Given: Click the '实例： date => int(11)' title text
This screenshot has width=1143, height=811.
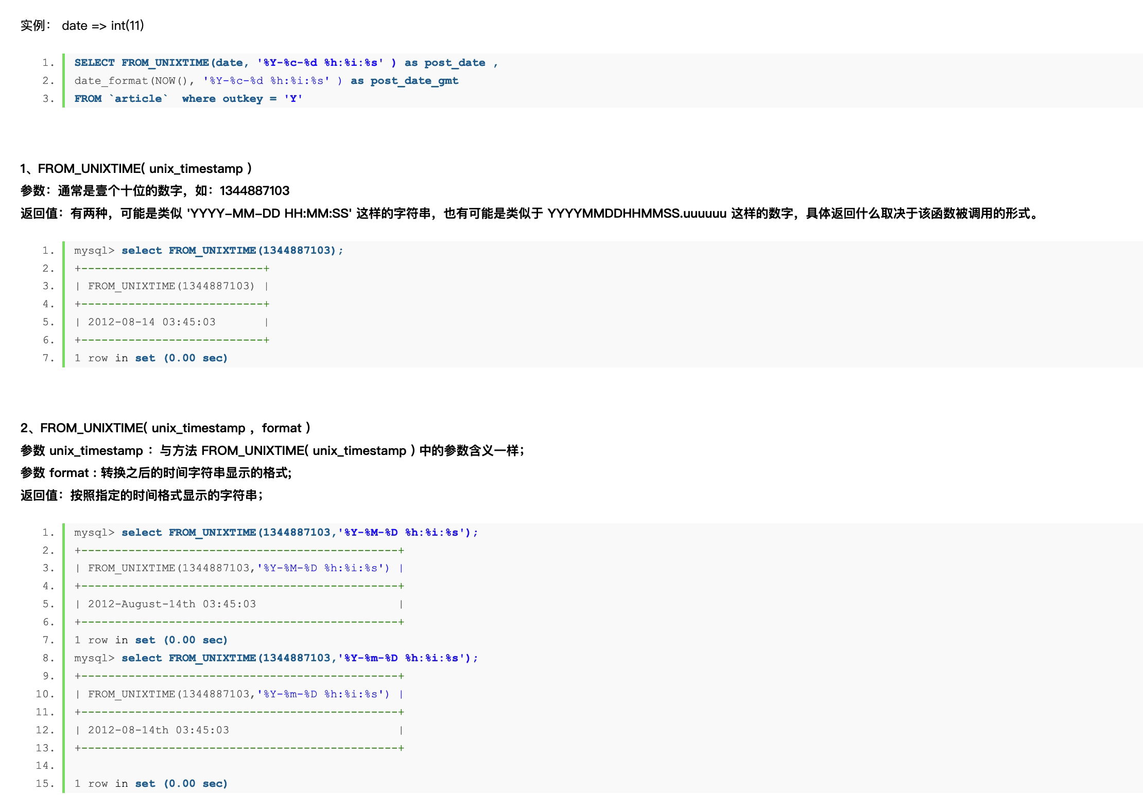Looking at the screenshot, I should (x=82, y=26).
